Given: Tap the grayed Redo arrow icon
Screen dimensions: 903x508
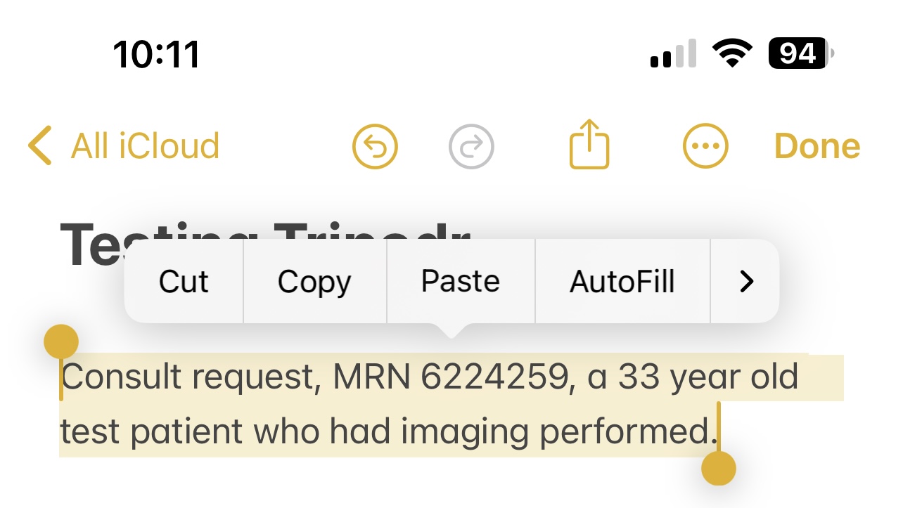Looking at the screenshot, I should [x=471, y=146].
